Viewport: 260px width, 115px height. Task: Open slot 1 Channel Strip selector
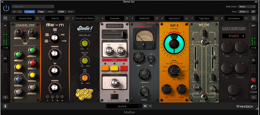(x=25, y=18)
